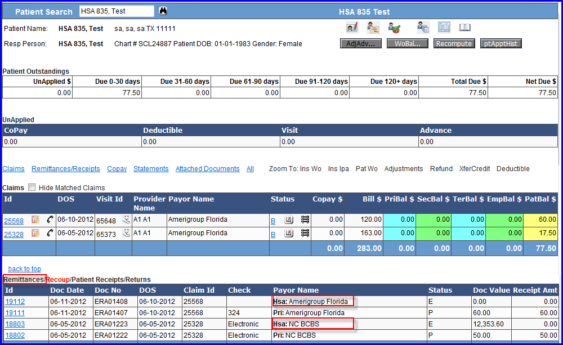
Task: Zoom to XferCredit
Action: 474,169
